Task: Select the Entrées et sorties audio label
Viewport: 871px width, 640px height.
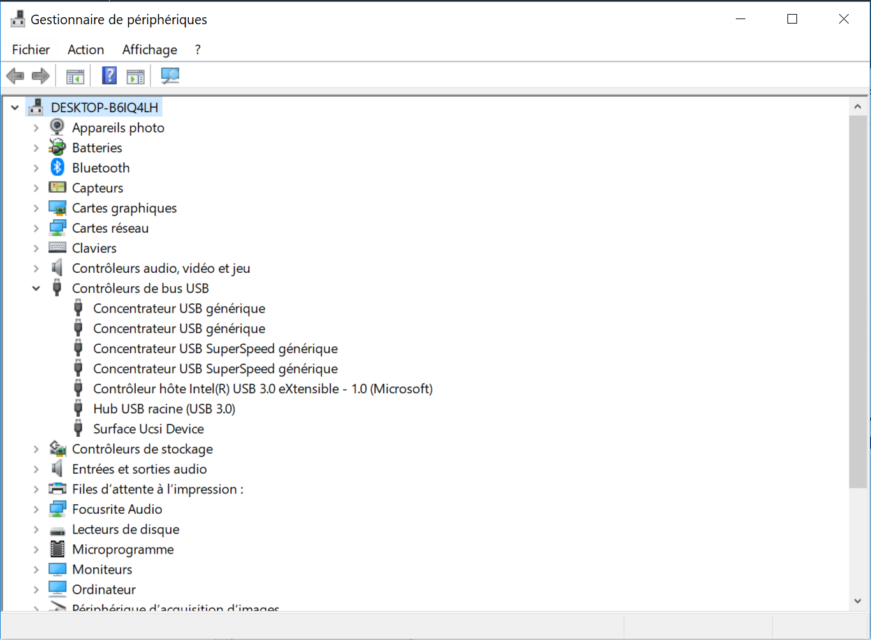Action: pyautogui.click(x=140, y=469)
